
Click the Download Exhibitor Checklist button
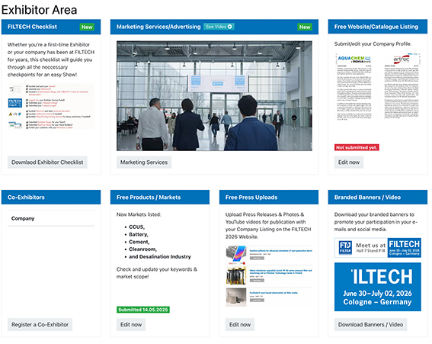pyautogui.click(x=47, y=162)
